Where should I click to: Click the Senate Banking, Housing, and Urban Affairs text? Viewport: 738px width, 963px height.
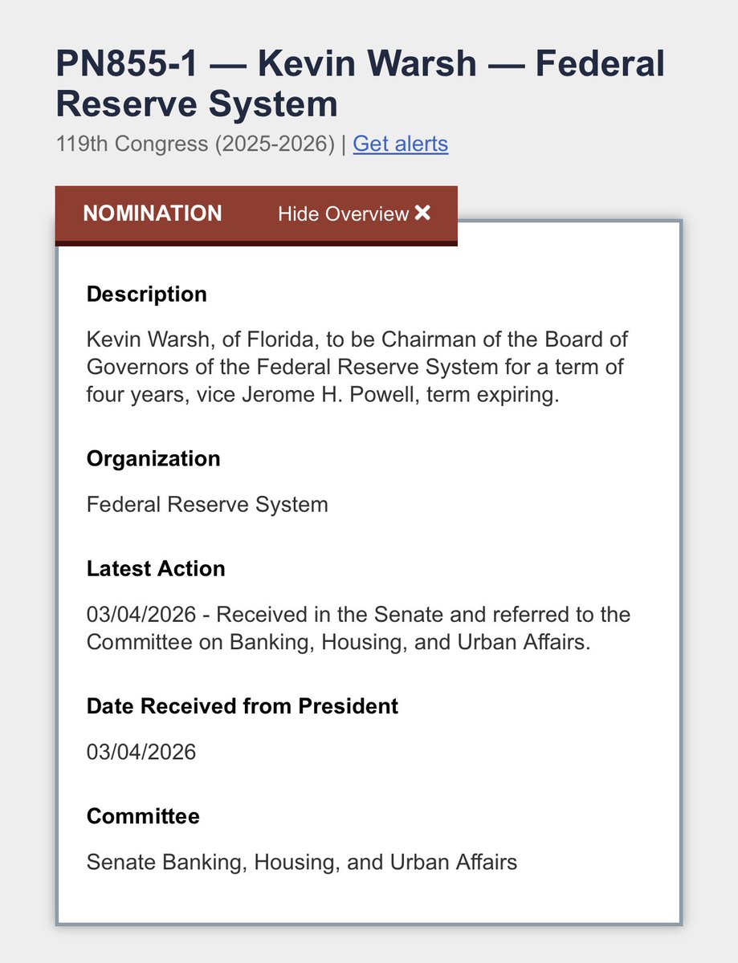point(302,863)
